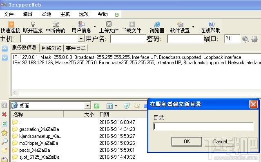The width and height of the screenshot is (261, 162).
Task: Select the sypf_6125_XiaZaiBa folder
Action: pyautogui.click(x=39, y=157)
